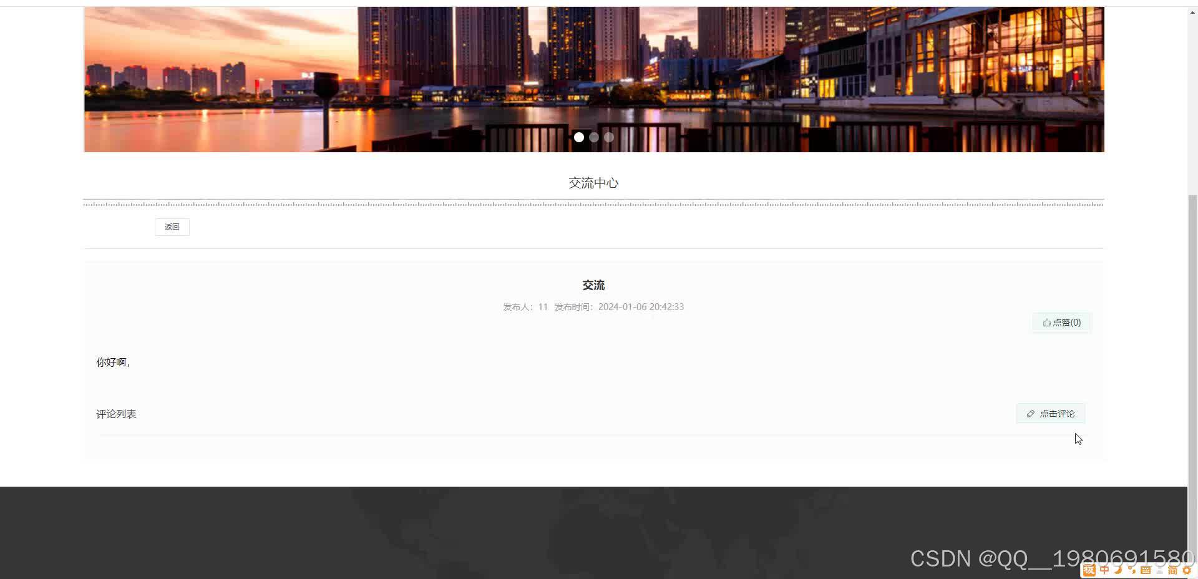The image size is (1198, 579).
Task: Click the 返回 button to go back
Action: click(x=172, y=226)
